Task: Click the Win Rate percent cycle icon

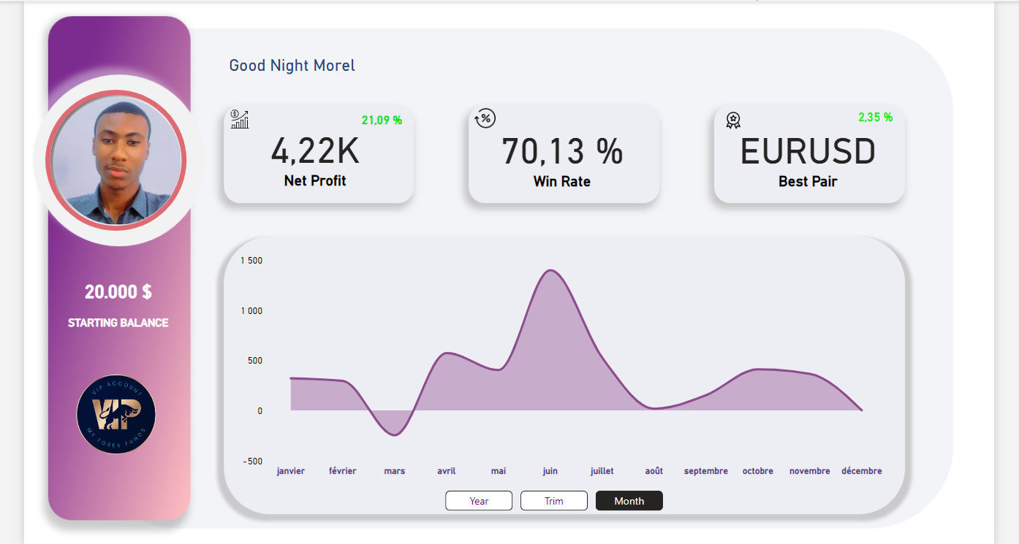Action: pyautogui.click(x=485, y=118)
